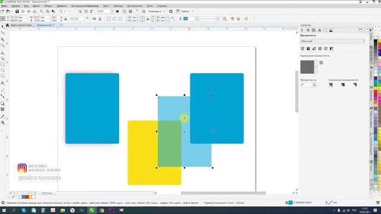Click the Options gear icon in toolbar
Screen dimensions: 381x214
(x=171, y=11)
